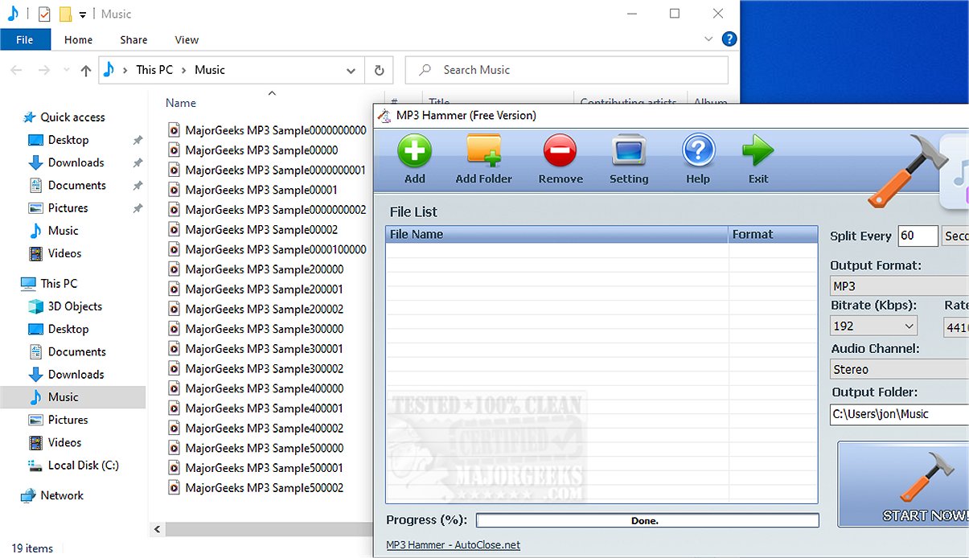
Task: Select Network in the navigation pane
Action: coord(51,495)
